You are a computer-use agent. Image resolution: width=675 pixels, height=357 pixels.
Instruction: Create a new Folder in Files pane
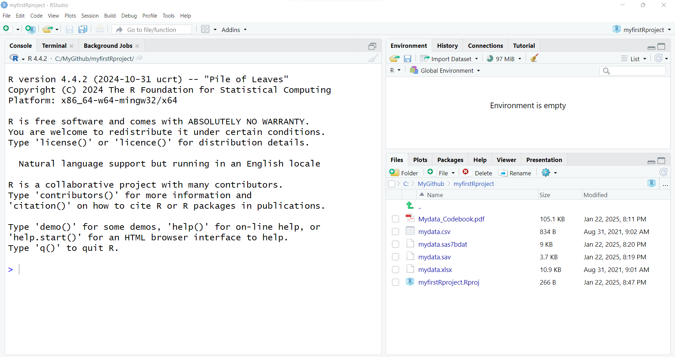(404, 173)
